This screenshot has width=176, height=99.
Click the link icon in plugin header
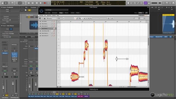tap(146, 13)
